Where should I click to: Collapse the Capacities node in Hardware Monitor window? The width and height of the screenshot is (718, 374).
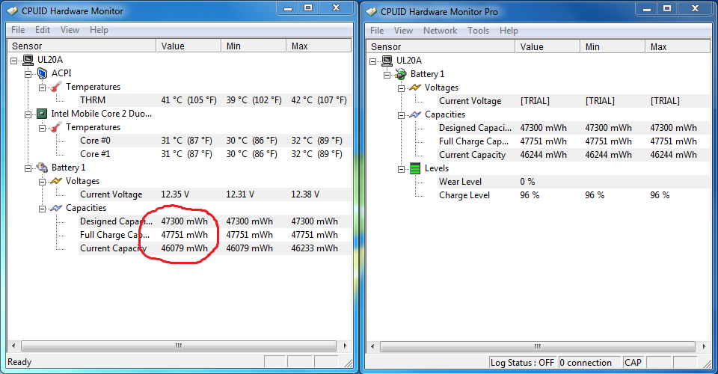click(x=42, y=209)
